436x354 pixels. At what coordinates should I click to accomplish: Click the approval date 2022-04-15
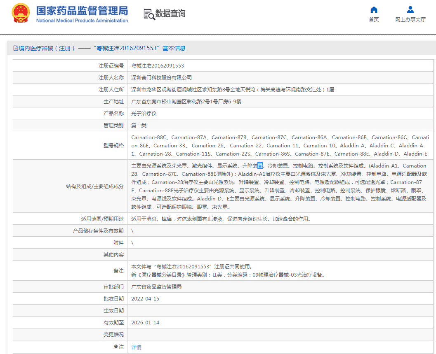[145, 298]
